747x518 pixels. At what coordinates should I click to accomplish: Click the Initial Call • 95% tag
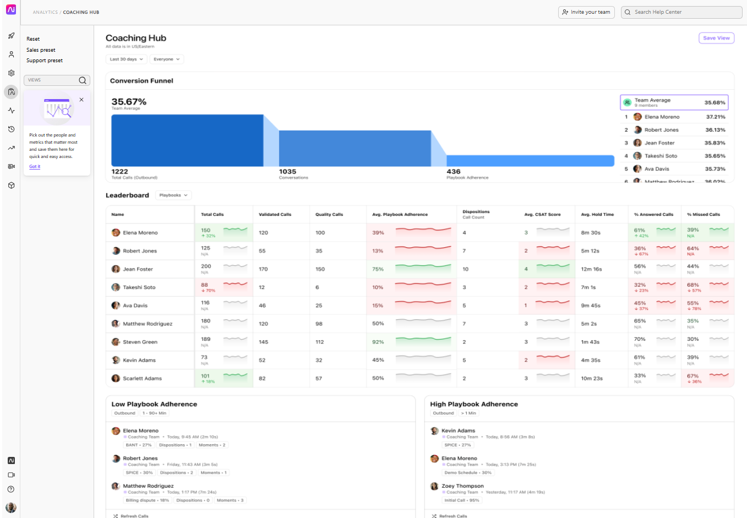[462, 500]
